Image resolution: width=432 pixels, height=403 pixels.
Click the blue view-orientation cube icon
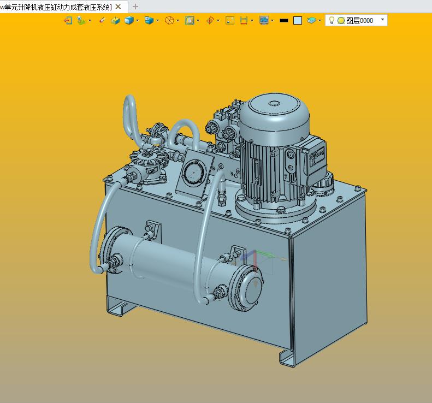(x=149, y=20)
